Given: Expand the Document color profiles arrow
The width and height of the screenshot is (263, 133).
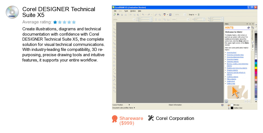Looking at the screenshot, I should click(134, 108).
